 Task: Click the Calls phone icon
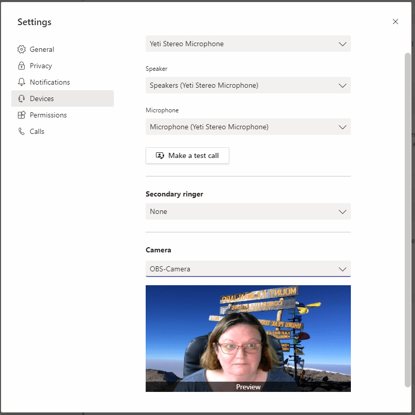coord(22,131)
